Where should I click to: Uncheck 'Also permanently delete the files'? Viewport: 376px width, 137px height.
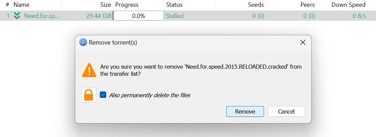(x=103, y=95)
